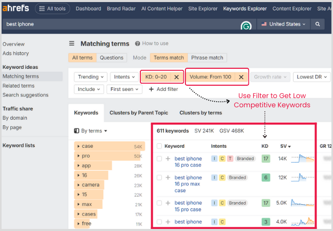Select Phrase match mode
Screen dimensions: 333x231
point(207,57)
